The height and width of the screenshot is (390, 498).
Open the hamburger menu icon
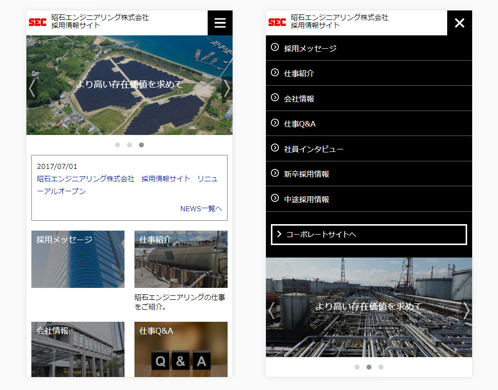[220, 22]
